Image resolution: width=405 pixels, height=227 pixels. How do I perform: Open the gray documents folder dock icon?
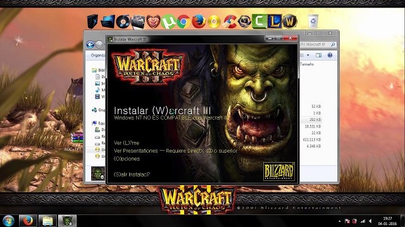pos(138,21)
